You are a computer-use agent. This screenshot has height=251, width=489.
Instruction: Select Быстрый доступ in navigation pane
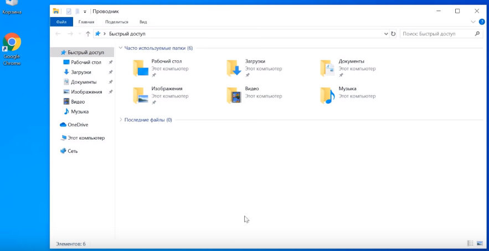[x=83, y=52]
